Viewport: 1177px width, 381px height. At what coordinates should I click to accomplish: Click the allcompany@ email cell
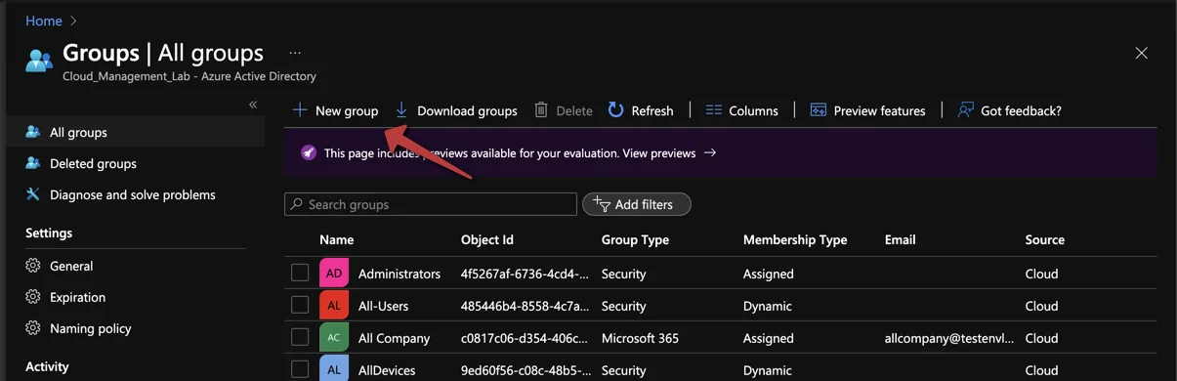pyautogui.click(x=949, y=338)
